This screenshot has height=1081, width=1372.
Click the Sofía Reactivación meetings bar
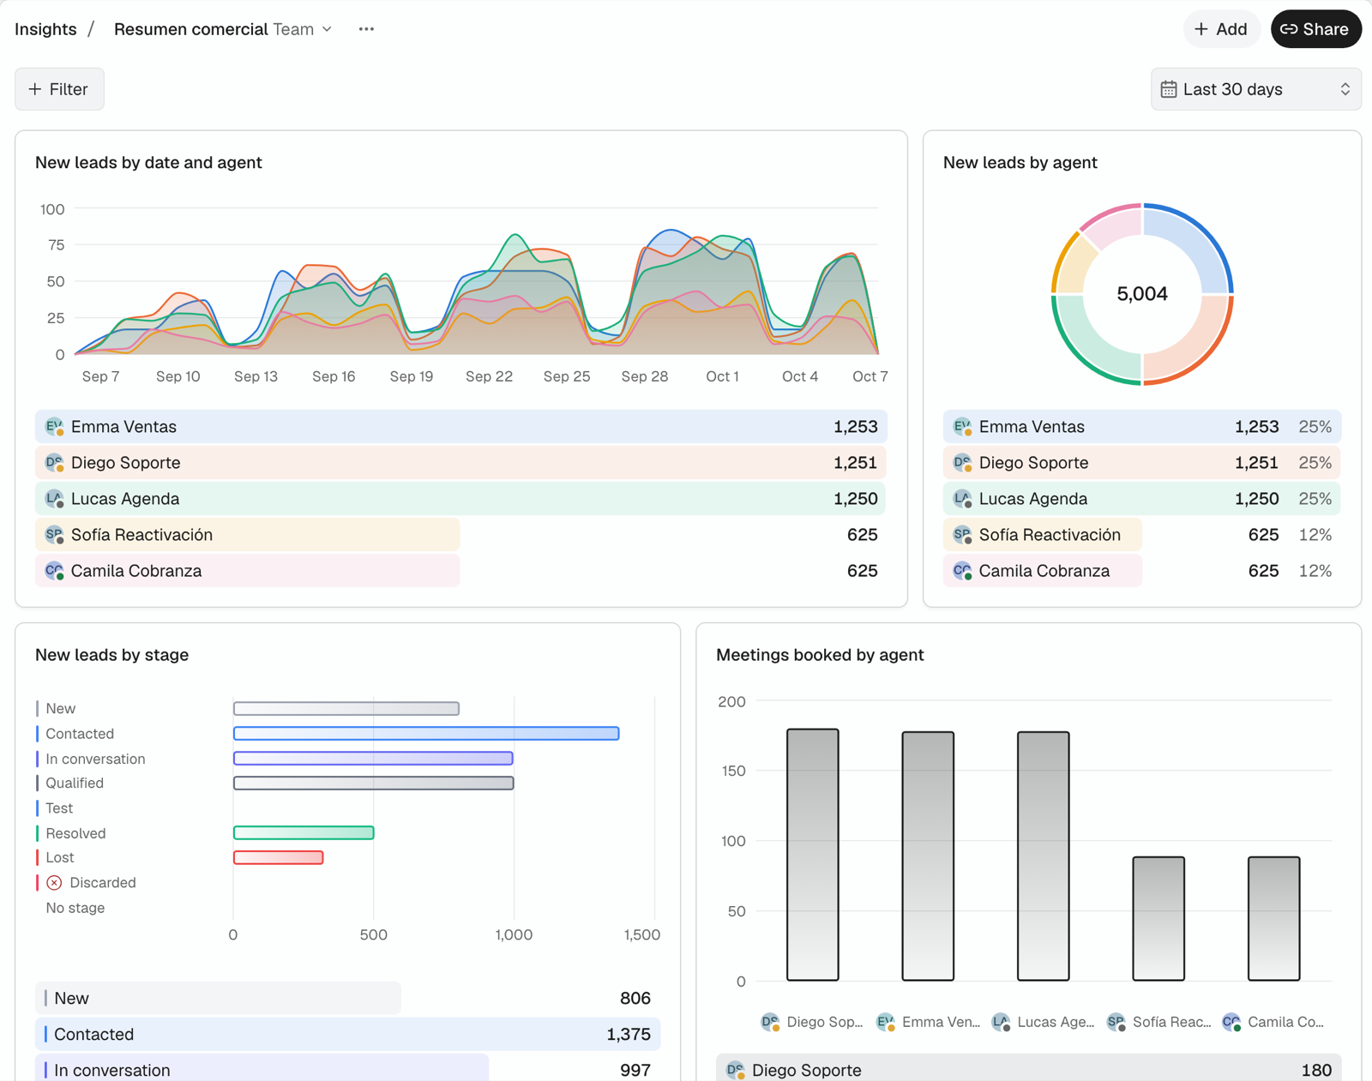click(1158, 918)
